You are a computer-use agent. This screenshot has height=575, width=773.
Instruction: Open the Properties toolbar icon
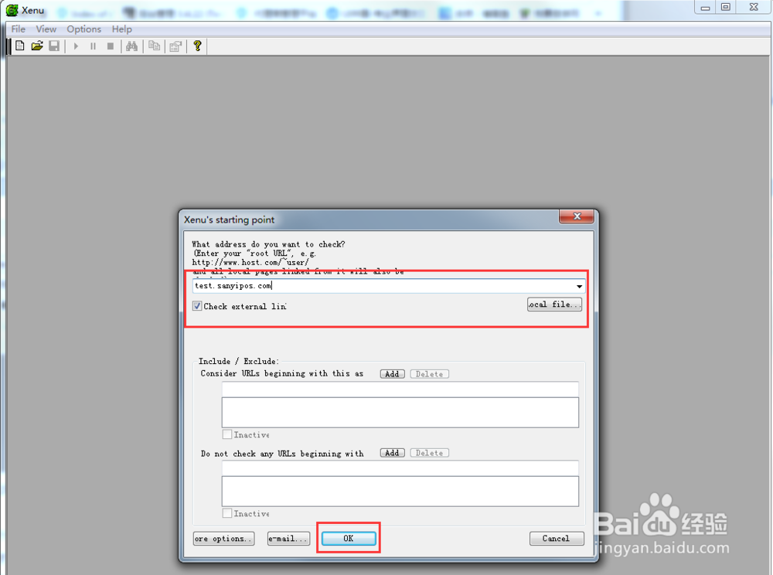click(x=175, y=46)
